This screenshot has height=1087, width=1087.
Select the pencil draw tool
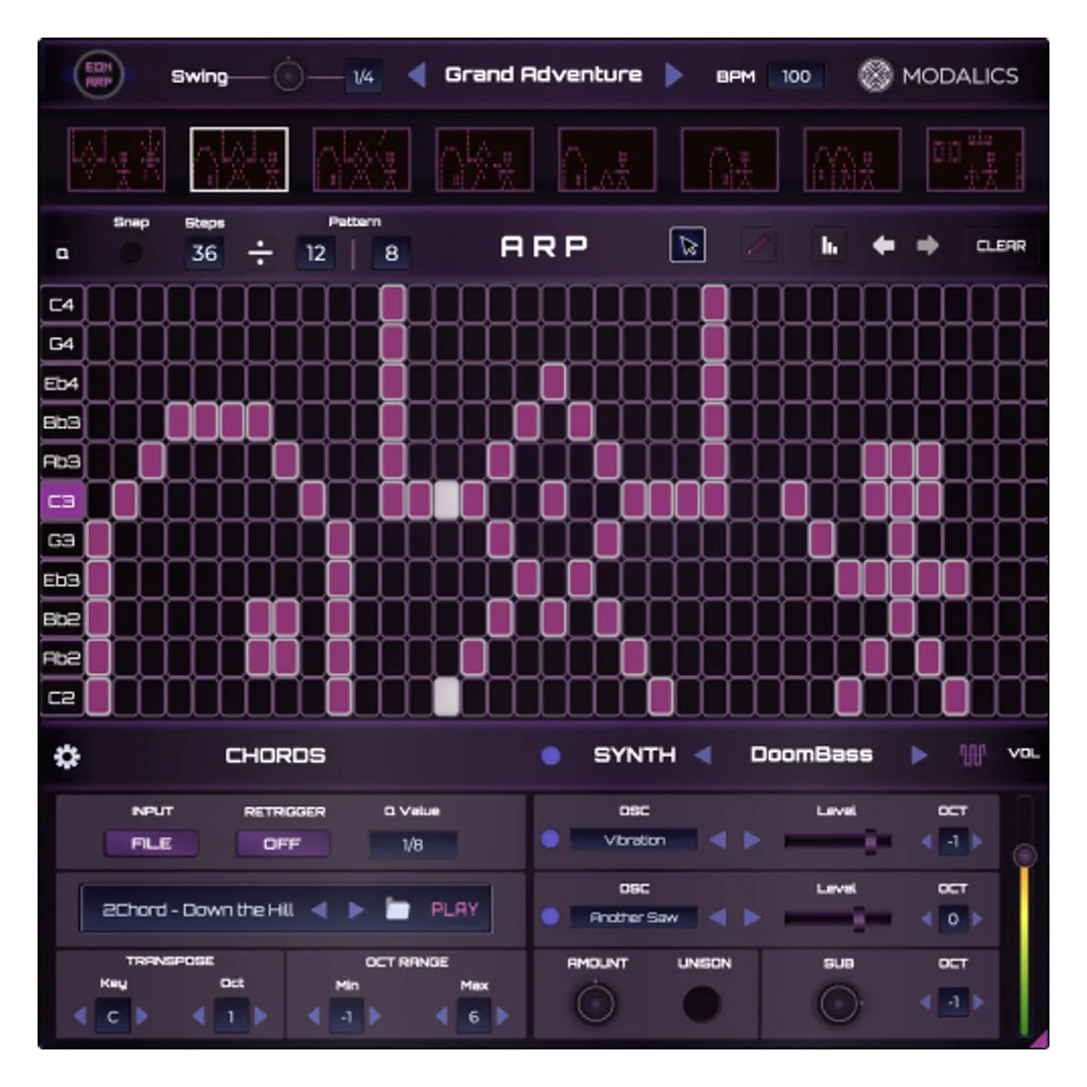[758, 245]
